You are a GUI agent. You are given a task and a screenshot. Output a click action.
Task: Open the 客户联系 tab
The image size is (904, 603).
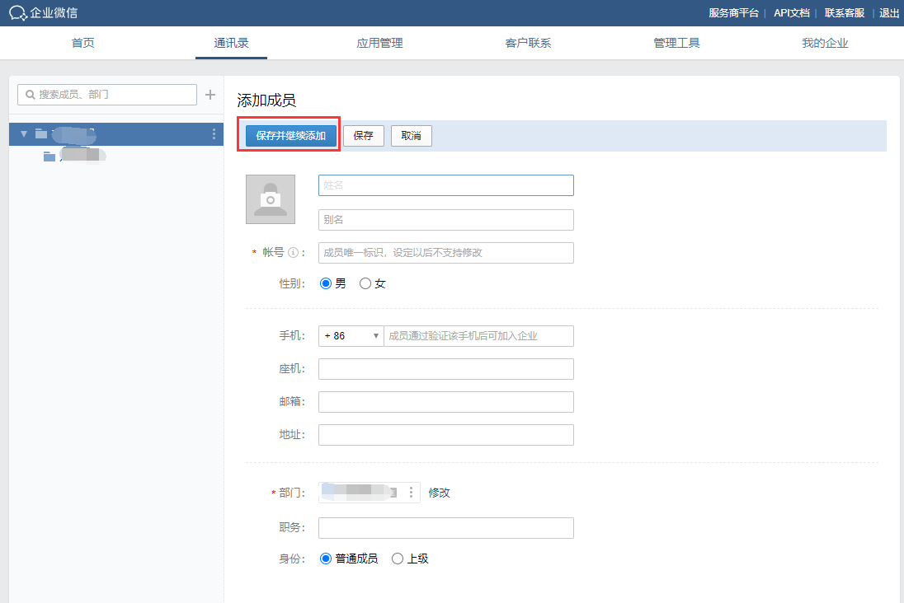tap(528, 43)
